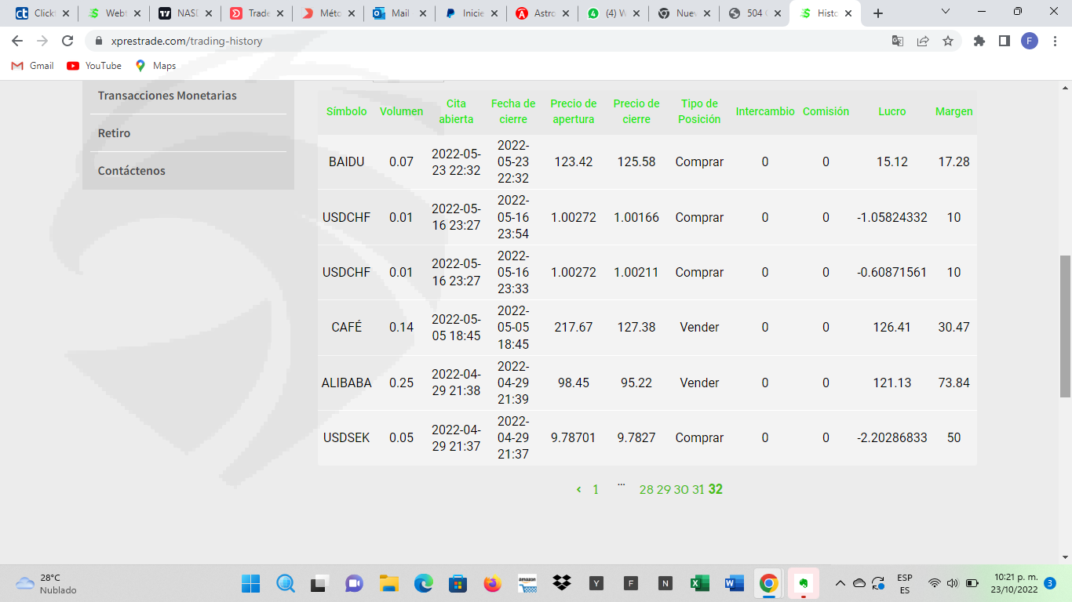Expand the Chrome tab search dropdown

[x=946, y=12]
